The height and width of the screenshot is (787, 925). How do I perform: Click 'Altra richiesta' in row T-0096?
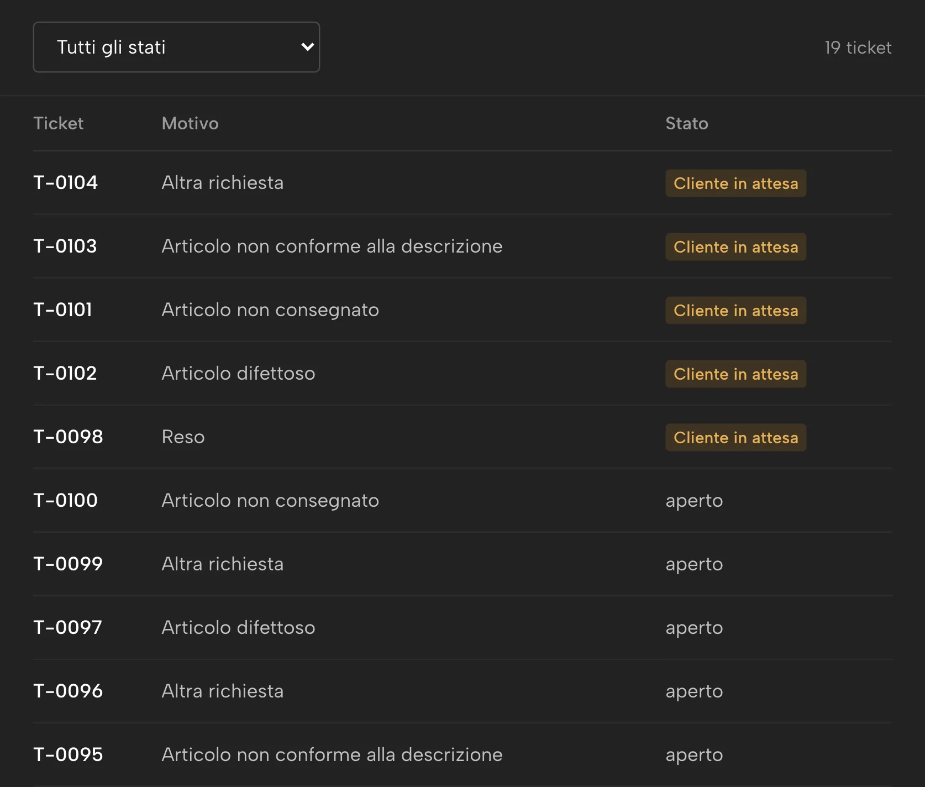[223, 691]
